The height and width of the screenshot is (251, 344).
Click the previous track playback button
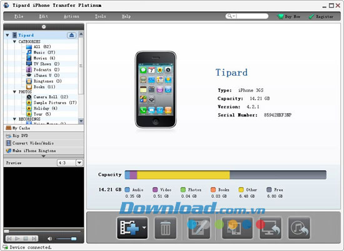click(x=9, y=238)
